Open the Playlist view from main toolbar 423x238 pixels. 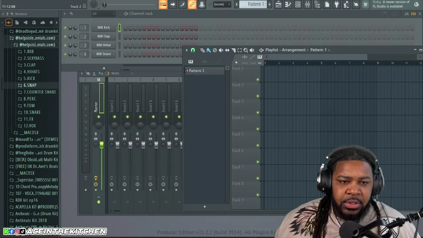278,4
